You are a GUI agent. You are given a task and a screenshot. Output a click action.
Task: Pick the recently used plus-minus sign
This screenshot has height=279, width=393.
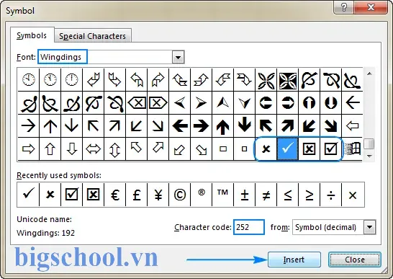(x=245, y=195)
